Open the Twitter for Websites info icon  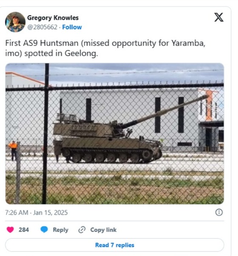(219, 212)
